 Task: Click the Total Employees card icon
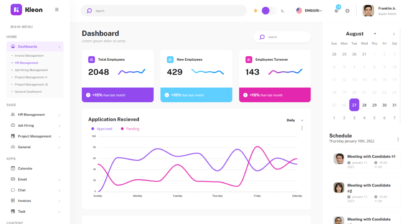click(x=92, y=59)
